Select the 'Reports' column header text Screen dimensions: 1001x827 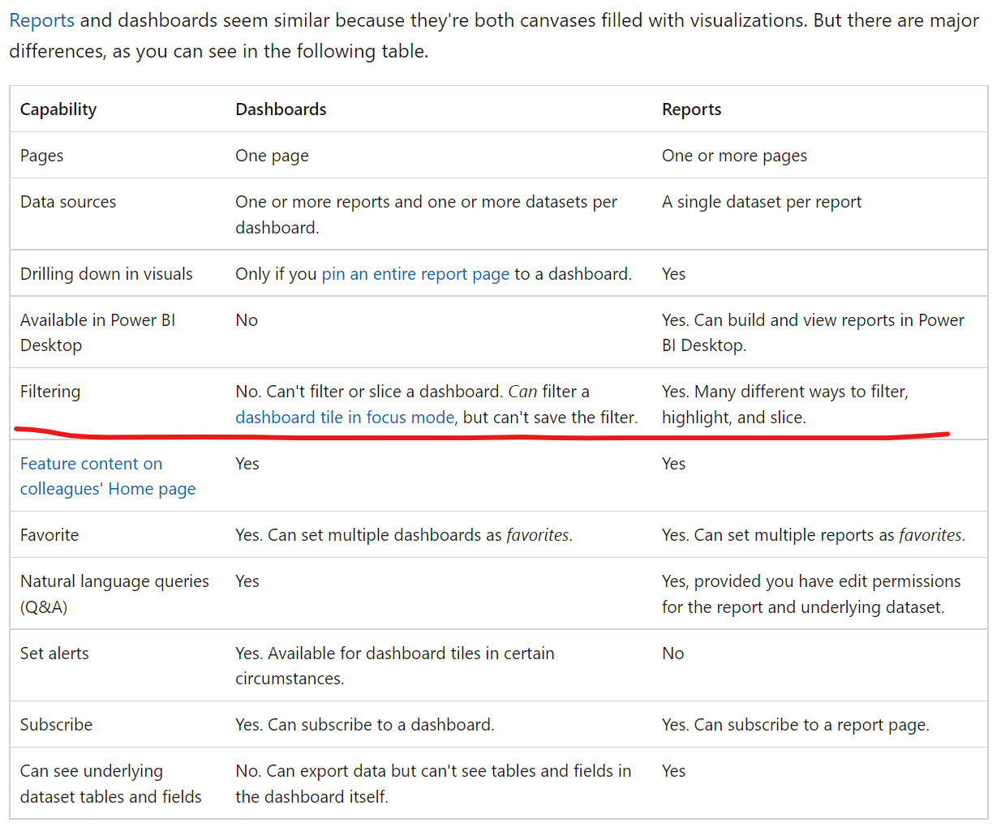point(691,109)
